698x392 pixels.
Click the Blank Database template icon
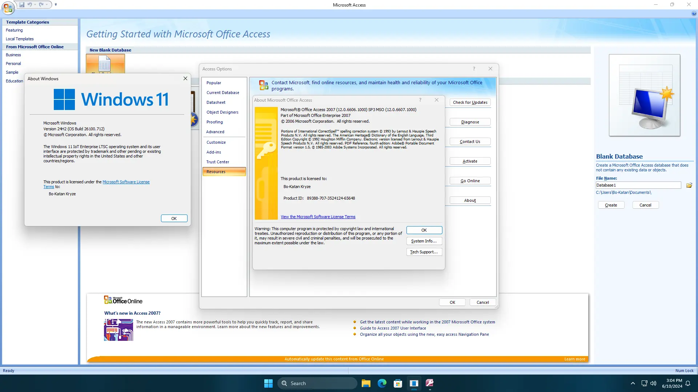tap(105, 64)
